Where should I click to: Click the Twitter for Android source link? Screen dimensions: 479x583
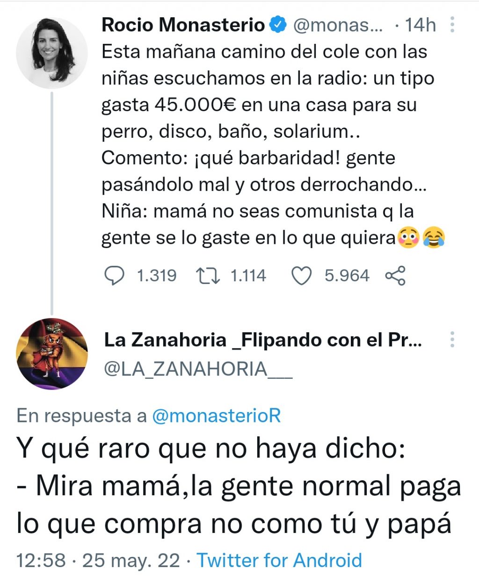point(279,560)
